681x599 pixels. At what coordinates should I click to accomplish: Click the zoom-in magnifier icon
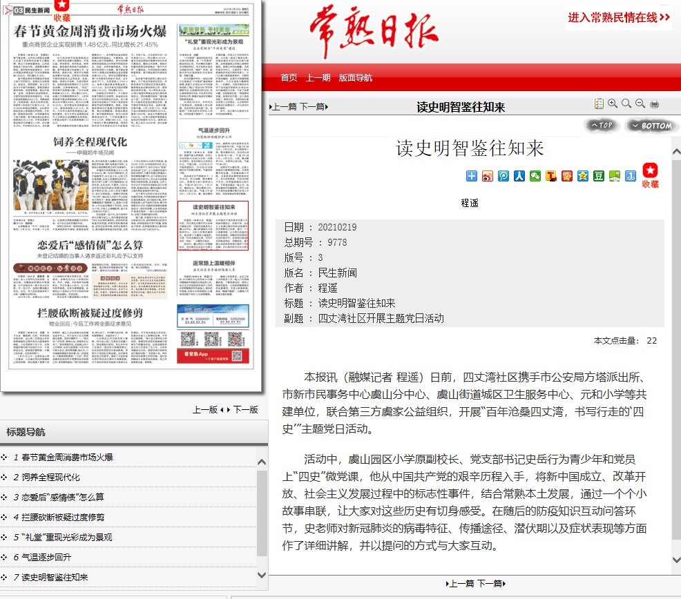pos(613,104)
